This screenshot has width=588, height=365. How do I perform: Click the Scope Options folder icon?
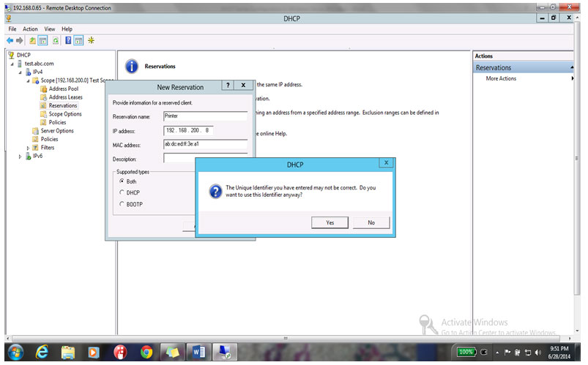[43, 114]
